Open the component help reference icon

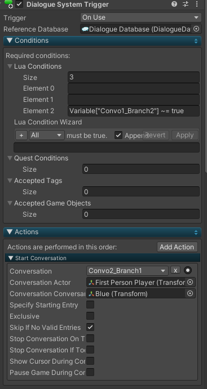point(174,4)
